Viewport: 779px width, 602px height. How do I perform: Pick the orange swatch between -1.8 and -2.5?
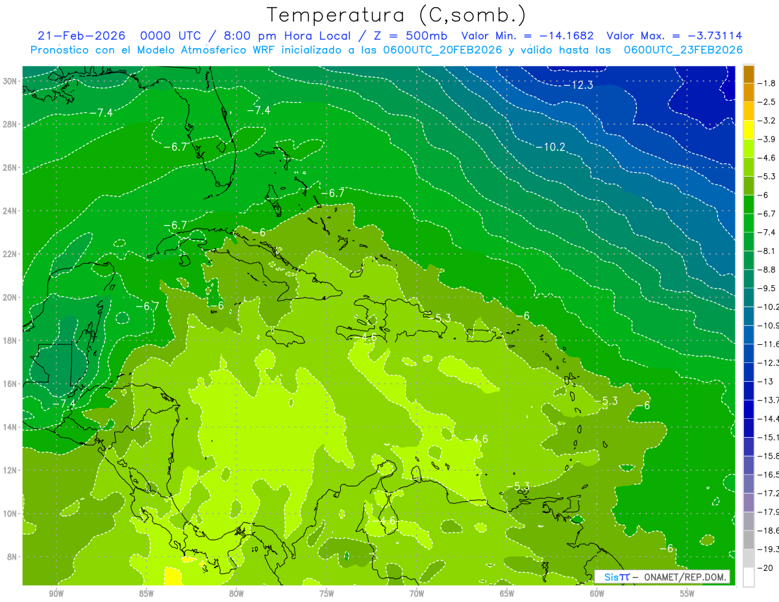(x=748, y=93)
